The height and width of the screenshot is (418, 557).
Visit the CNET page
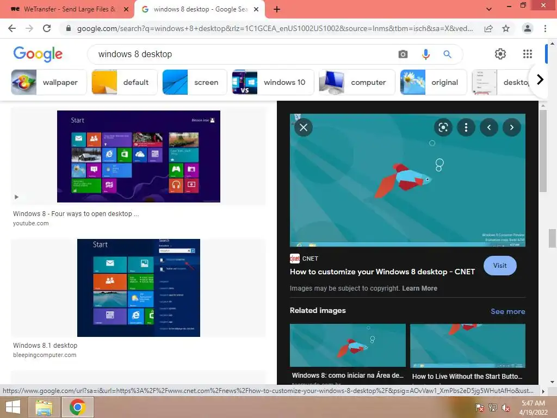click(x=500, y=266)
